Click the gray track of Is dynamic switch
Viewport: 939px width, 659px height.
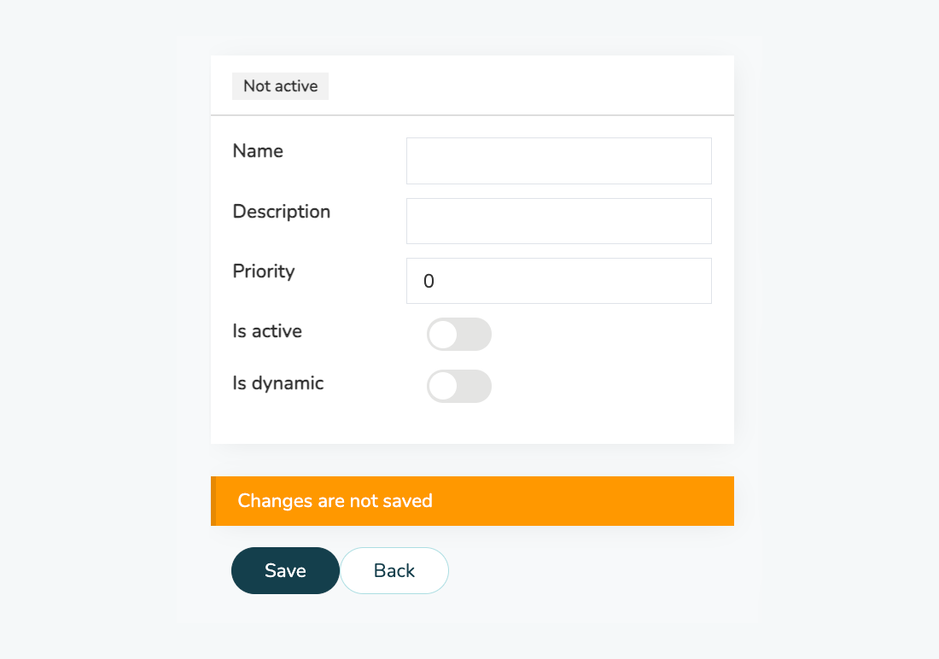(x=475, y=387)
